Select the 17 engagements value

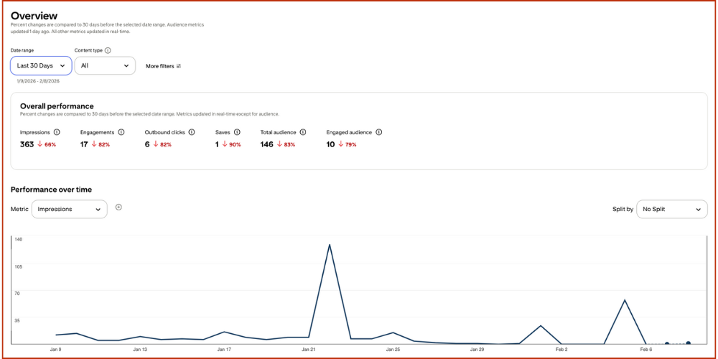pos(84,144)
